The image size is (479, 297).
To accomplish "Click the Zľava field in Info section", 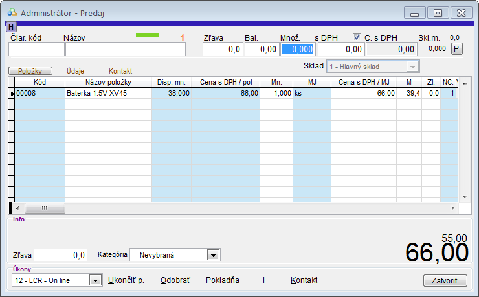I will point(61,255).
